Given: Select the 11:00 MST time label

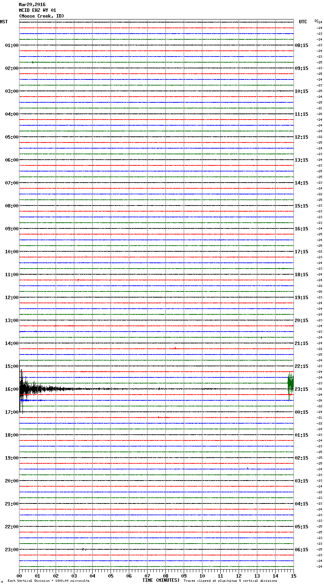Looking at the screenshot, I should 12,275.
